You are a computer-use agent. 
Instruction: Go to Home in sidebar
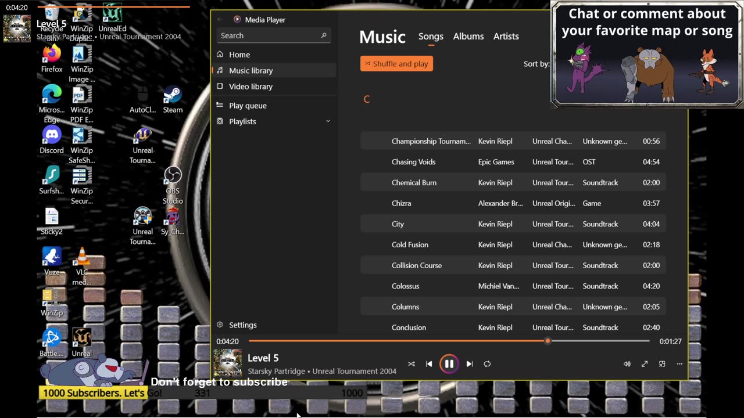coord(274,55)
